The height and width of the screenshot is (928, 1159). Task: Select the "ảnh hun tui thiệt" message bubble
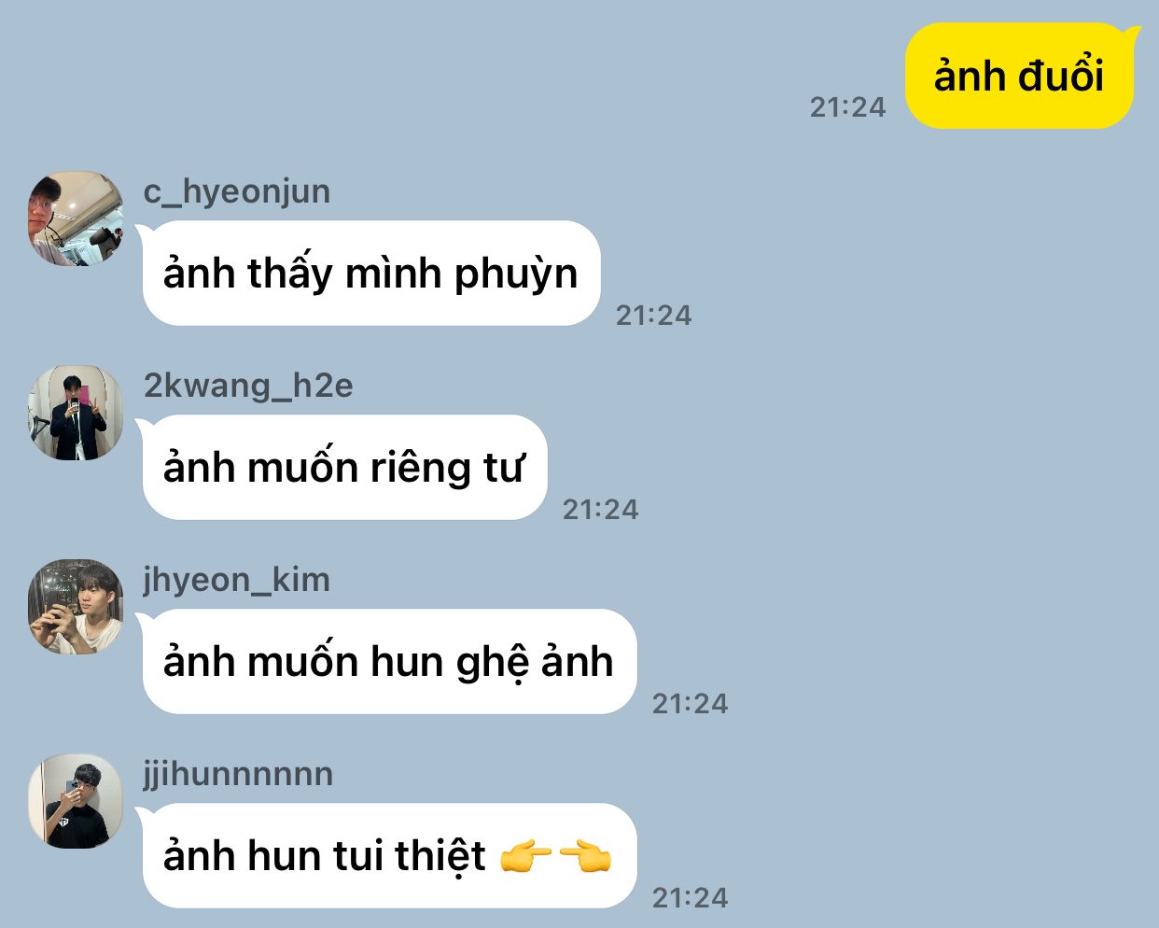coord(388,856)
